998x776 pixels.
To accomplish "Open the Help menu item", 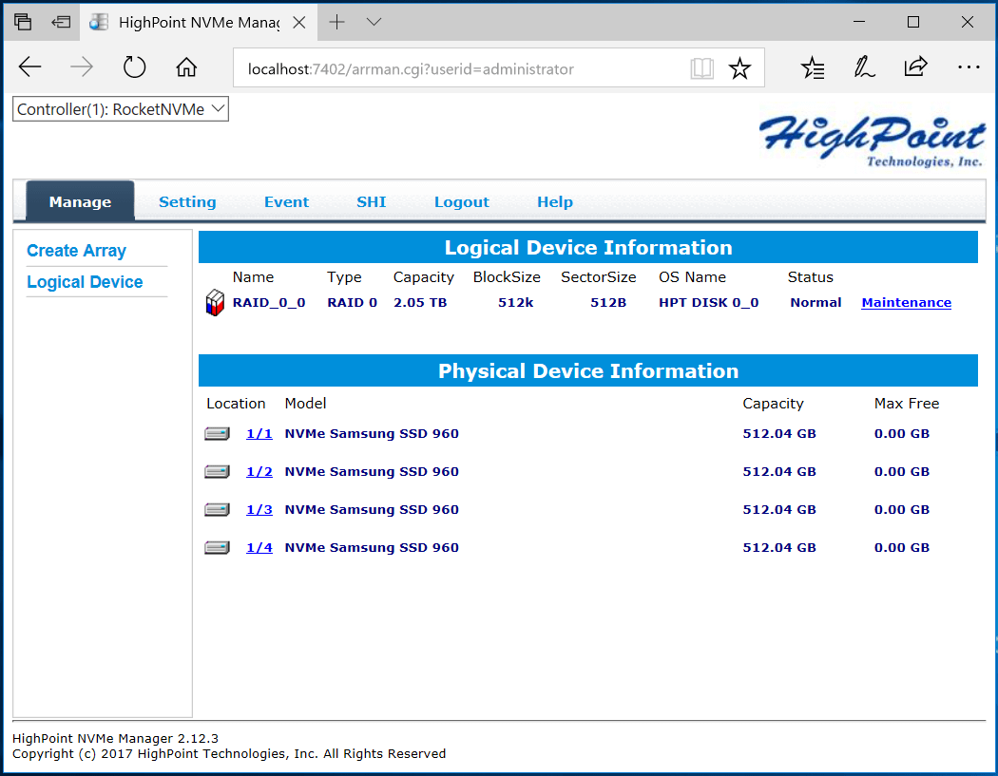I will [555, 201].
